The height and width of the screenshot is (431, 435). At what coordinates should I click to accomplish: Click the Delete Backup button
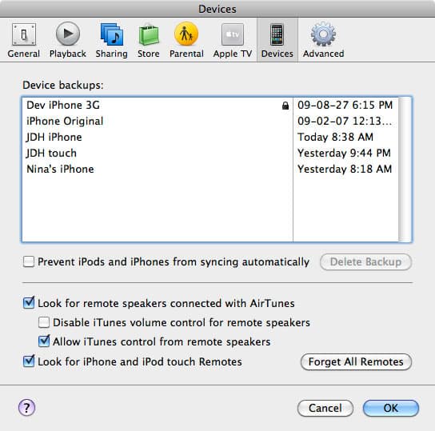(365, 261)
